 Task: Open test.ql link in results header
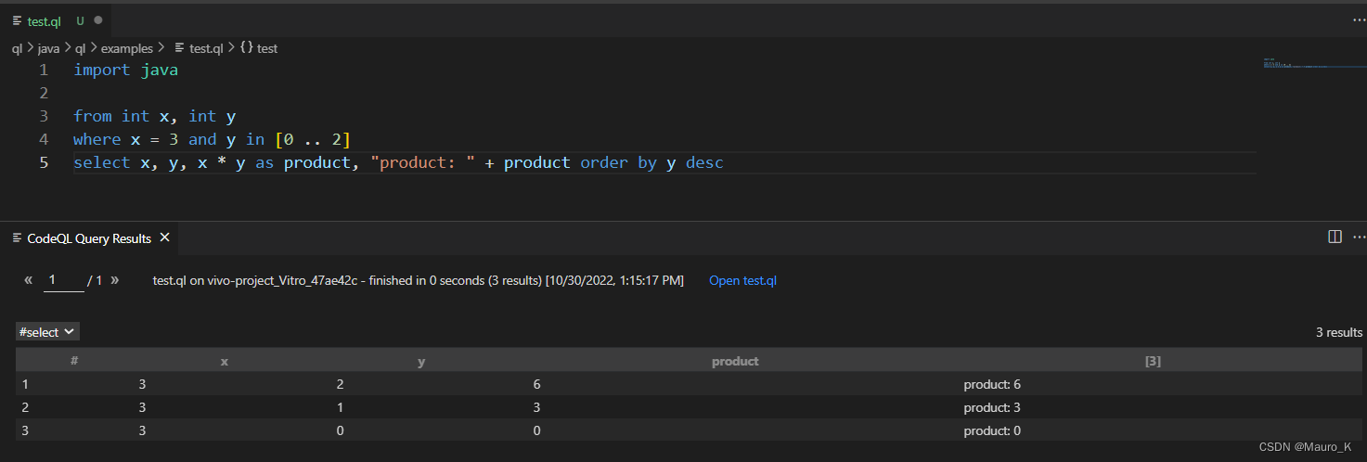pos(742,280)
